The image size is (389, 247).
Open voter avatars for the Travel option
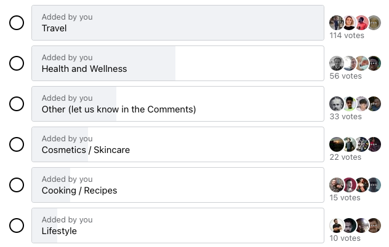(x=355, y=23)
